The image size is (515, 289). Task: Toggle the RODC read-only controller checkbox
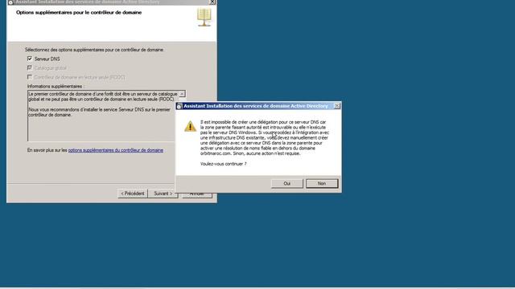pyautogui.click(x=30, y=77)
